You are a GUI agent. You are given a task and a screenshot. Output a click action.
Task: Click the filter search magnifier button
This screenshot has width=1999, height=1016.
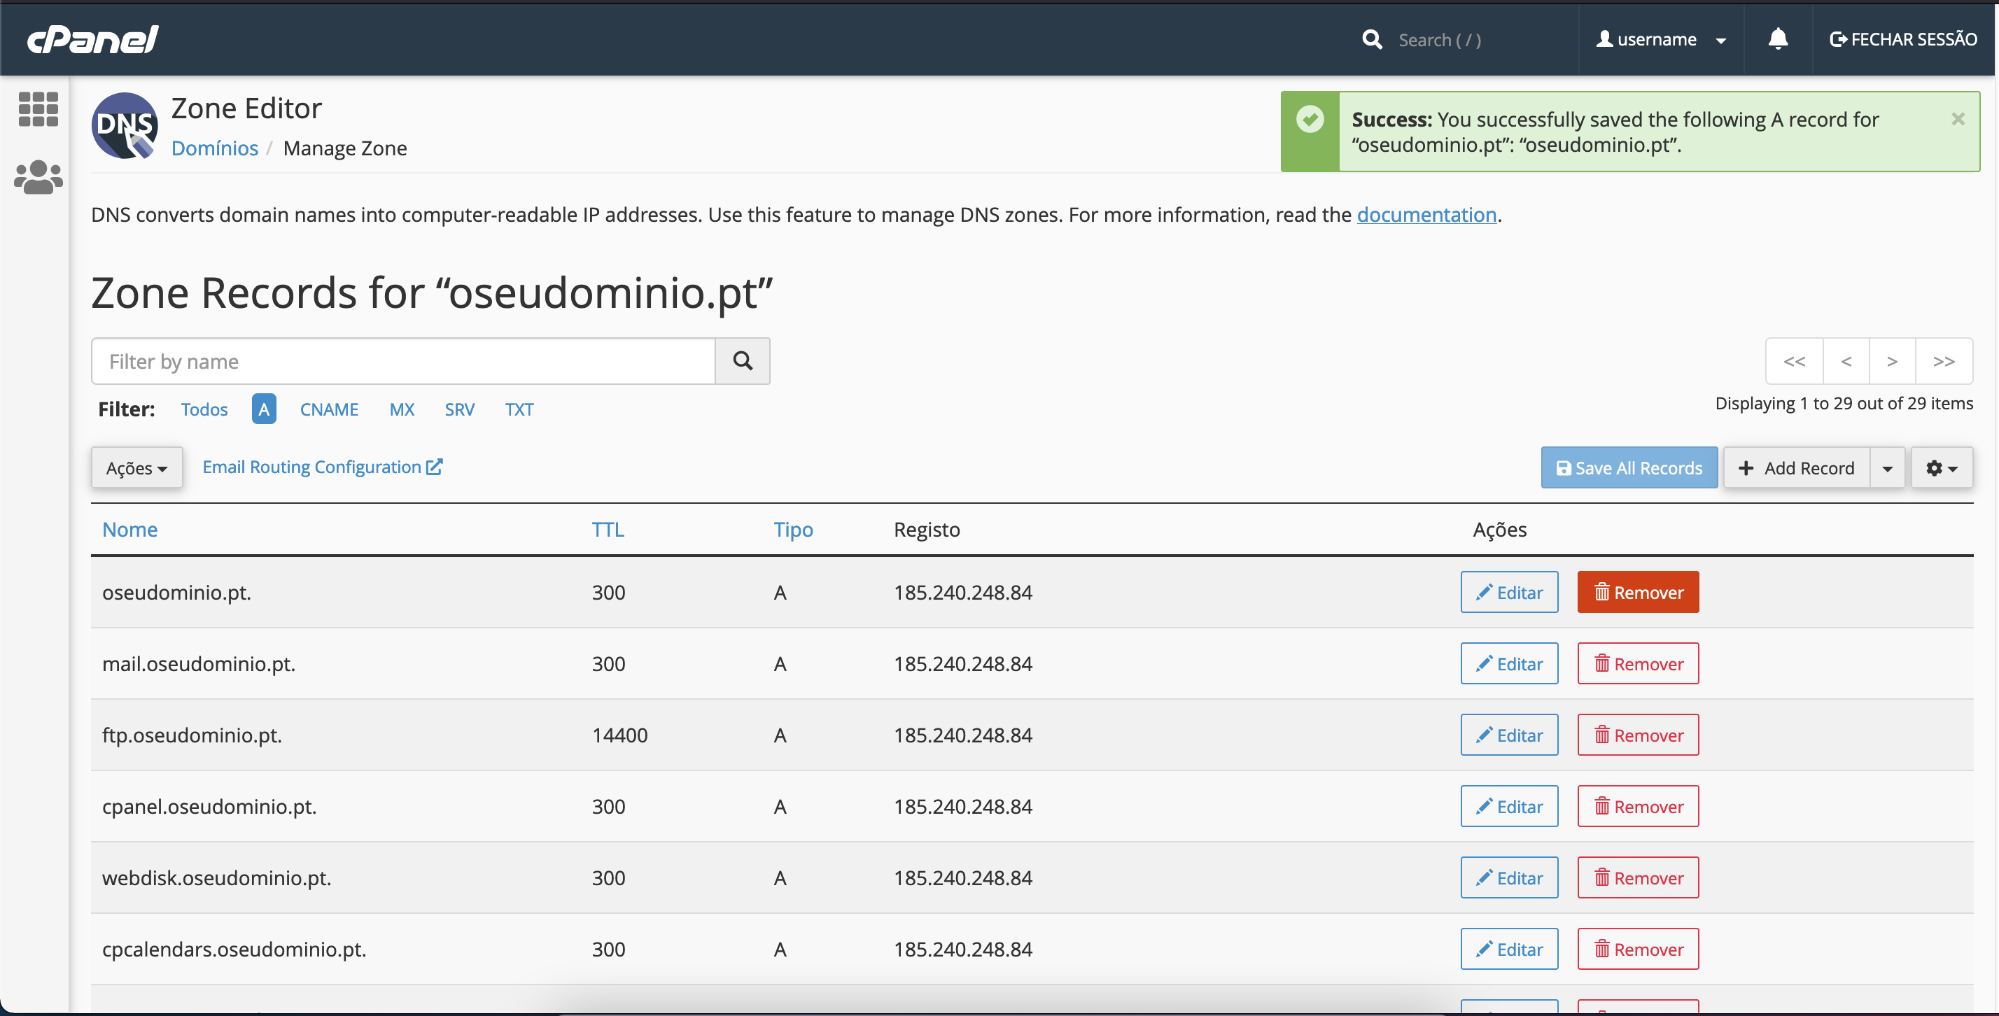coord(742,360)
